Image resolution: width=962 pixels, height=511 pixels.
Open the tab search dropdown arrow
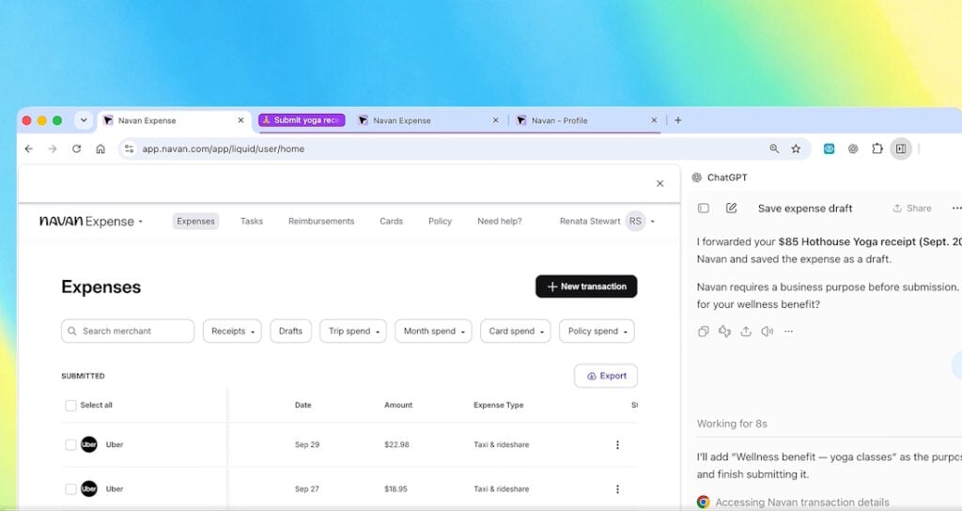pyautogui.click(x=84, y=120)
